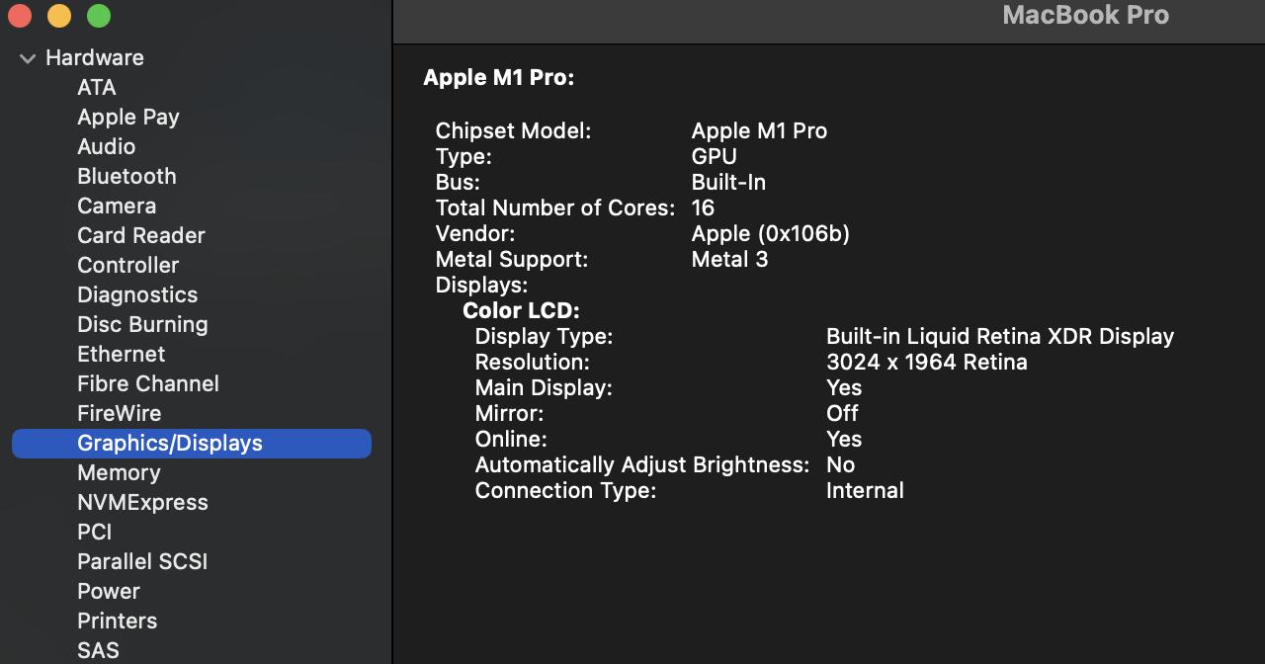1265x664 pixels.
Task: Click the Apple M1 Pro heading
Action: click(x=498, y=78)
